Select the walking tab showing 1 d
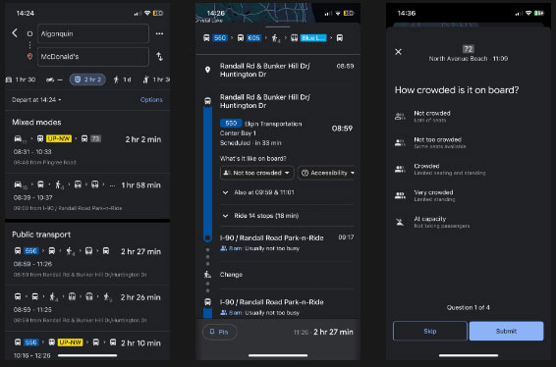This screenshot has height=367, width=556. 123,79
